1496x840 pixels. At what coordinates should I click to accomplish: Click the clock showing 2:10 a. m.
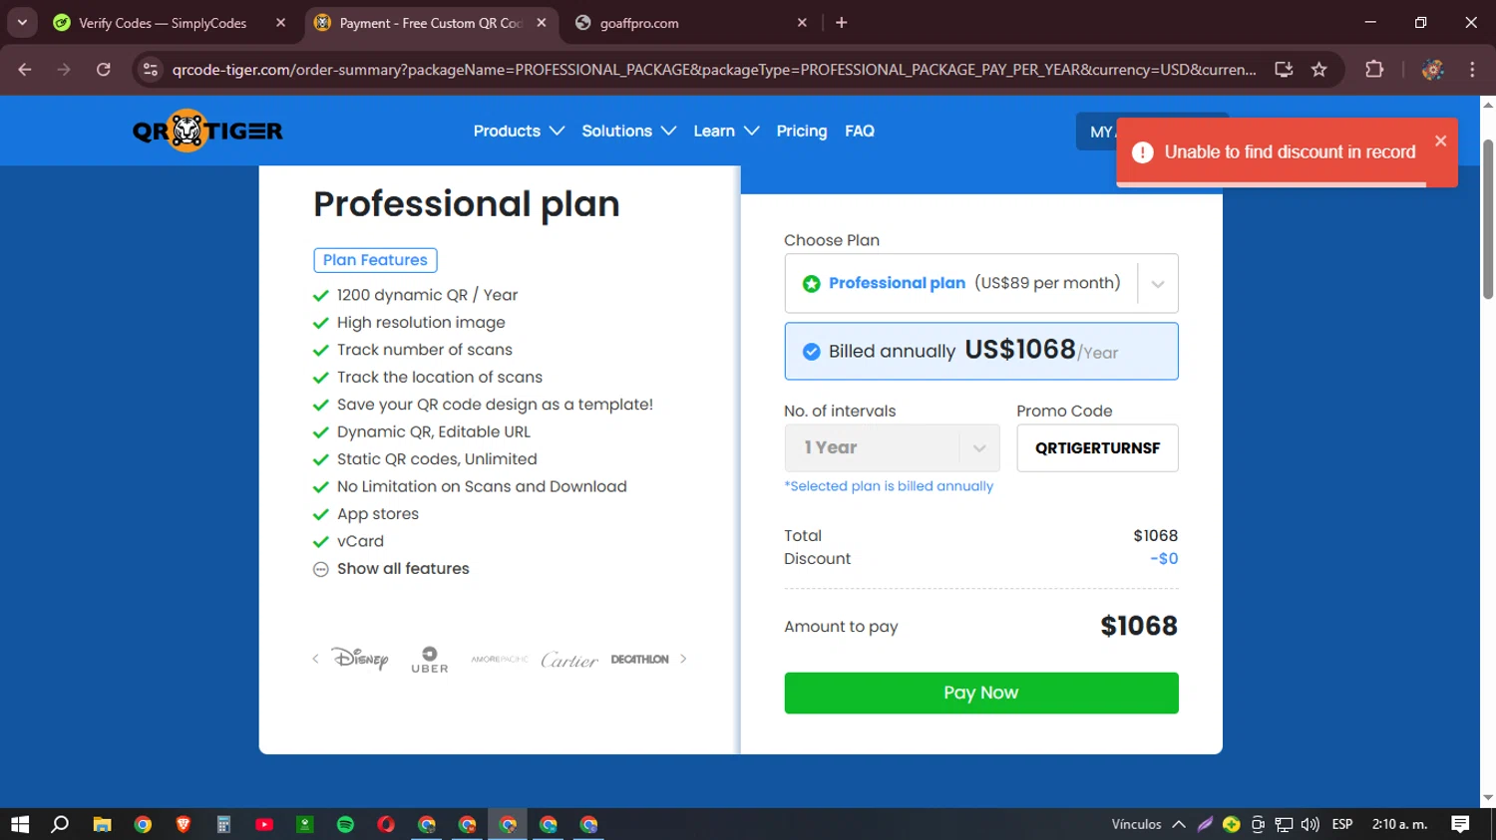(x=1399, y=824)
